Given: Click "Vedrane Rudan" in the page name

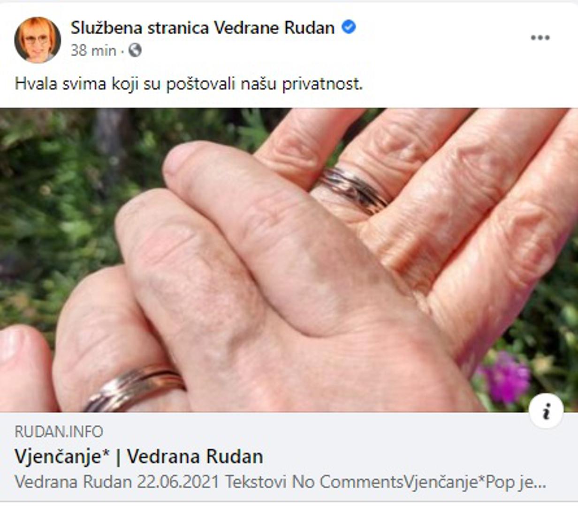Looking at the screenshot, I should pyautogui.click(x=274, y=28).
